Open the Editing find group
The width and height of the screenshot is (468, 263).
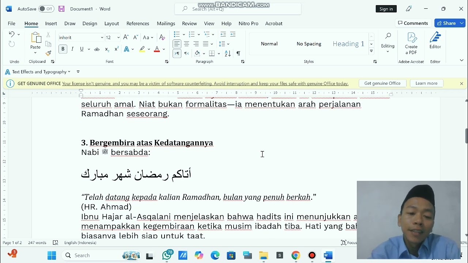[x=388, y=43]
